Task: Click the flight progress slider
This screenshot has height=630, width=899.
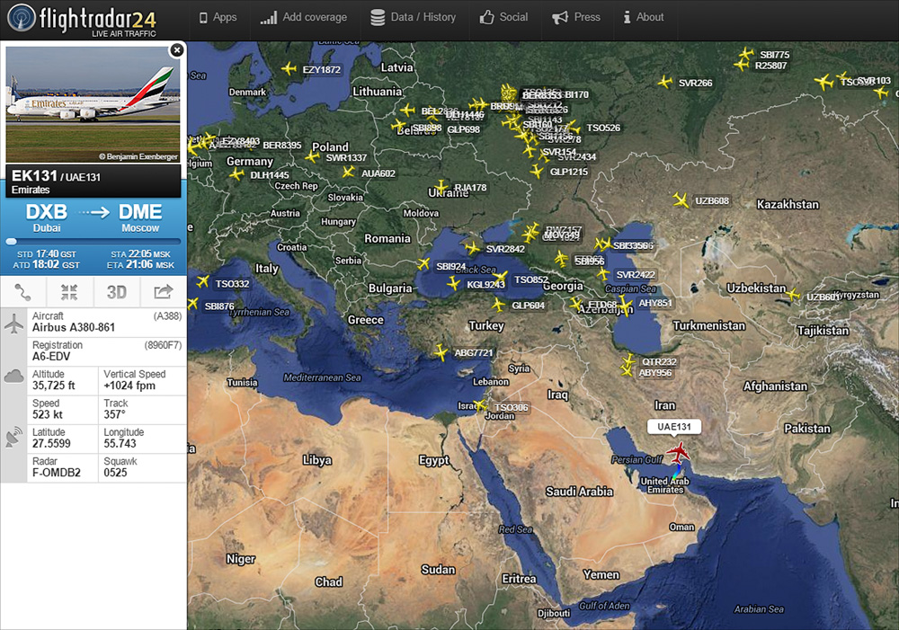Action: click(93, 242)
